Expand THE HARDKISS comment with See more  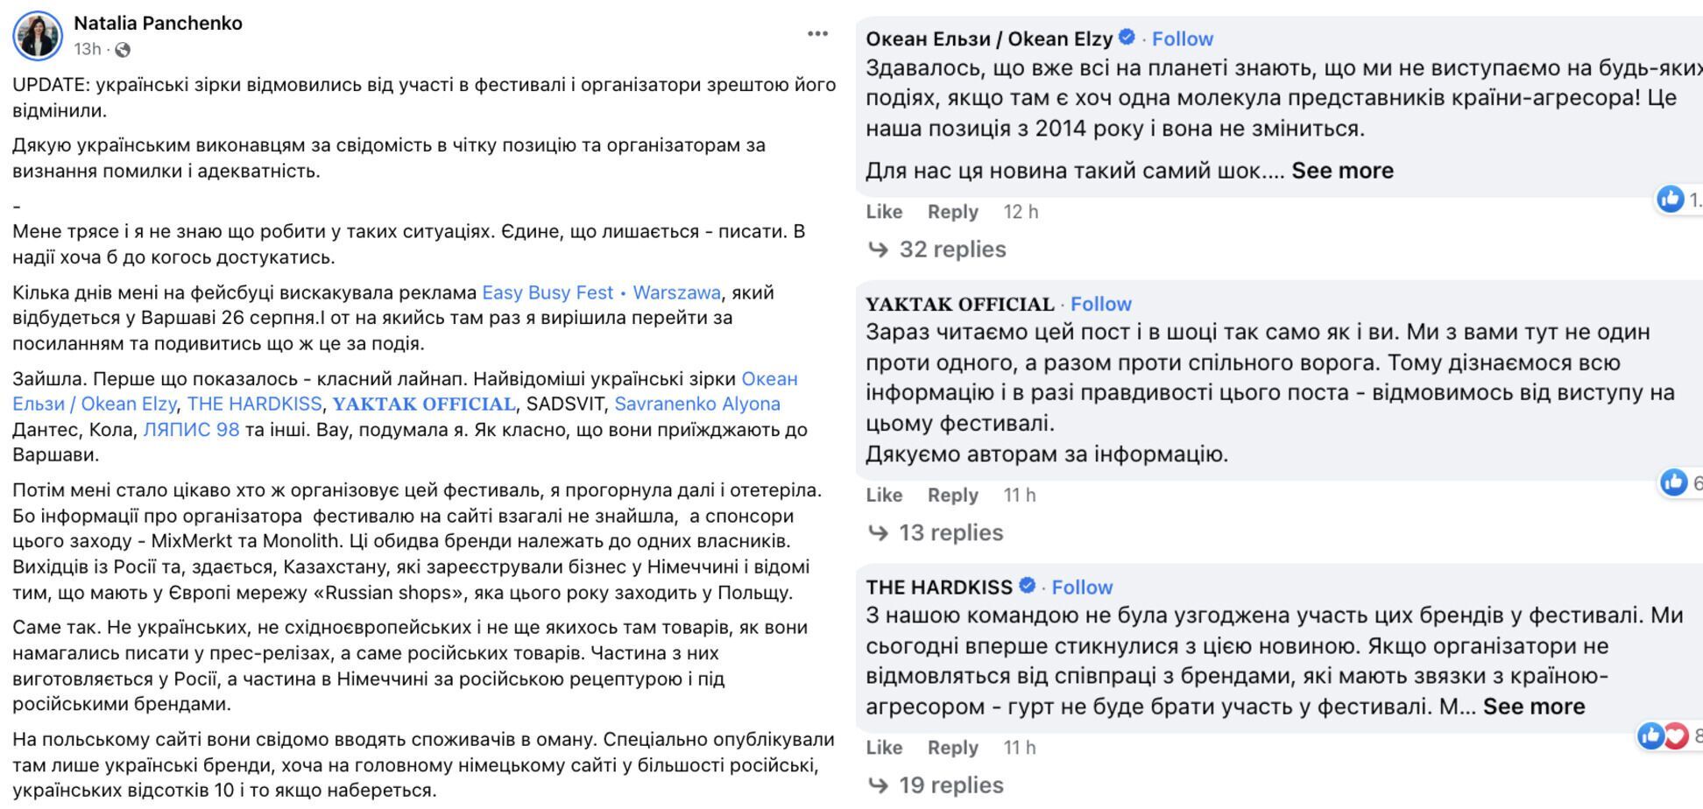(1534, 707)
